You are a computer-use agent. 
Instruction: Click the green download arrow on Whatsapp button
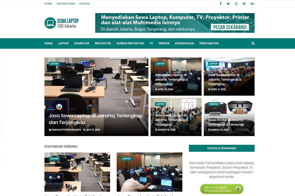pyautogui.click(x=238, y=189)
